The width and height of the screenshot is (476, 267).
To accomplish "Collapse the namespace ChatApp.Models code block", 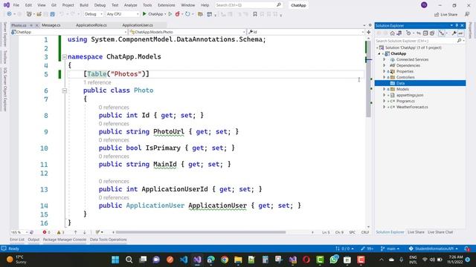I will pyautogui.click(x=65, y=56).
